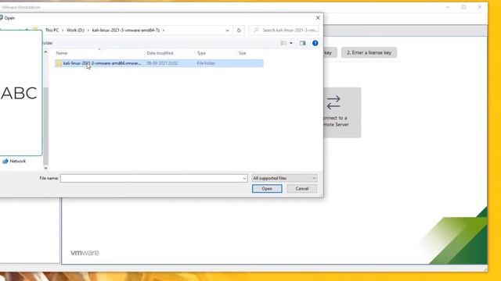Click the Open button in the dialog

coord(267,189)
